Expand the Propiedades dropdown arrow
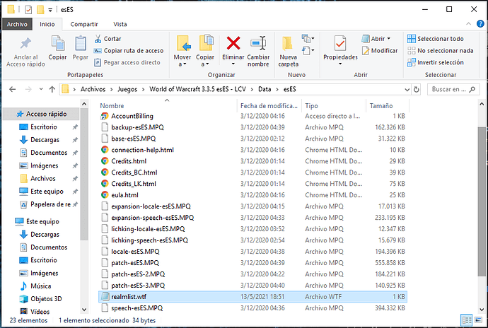 tap(340, 64)
